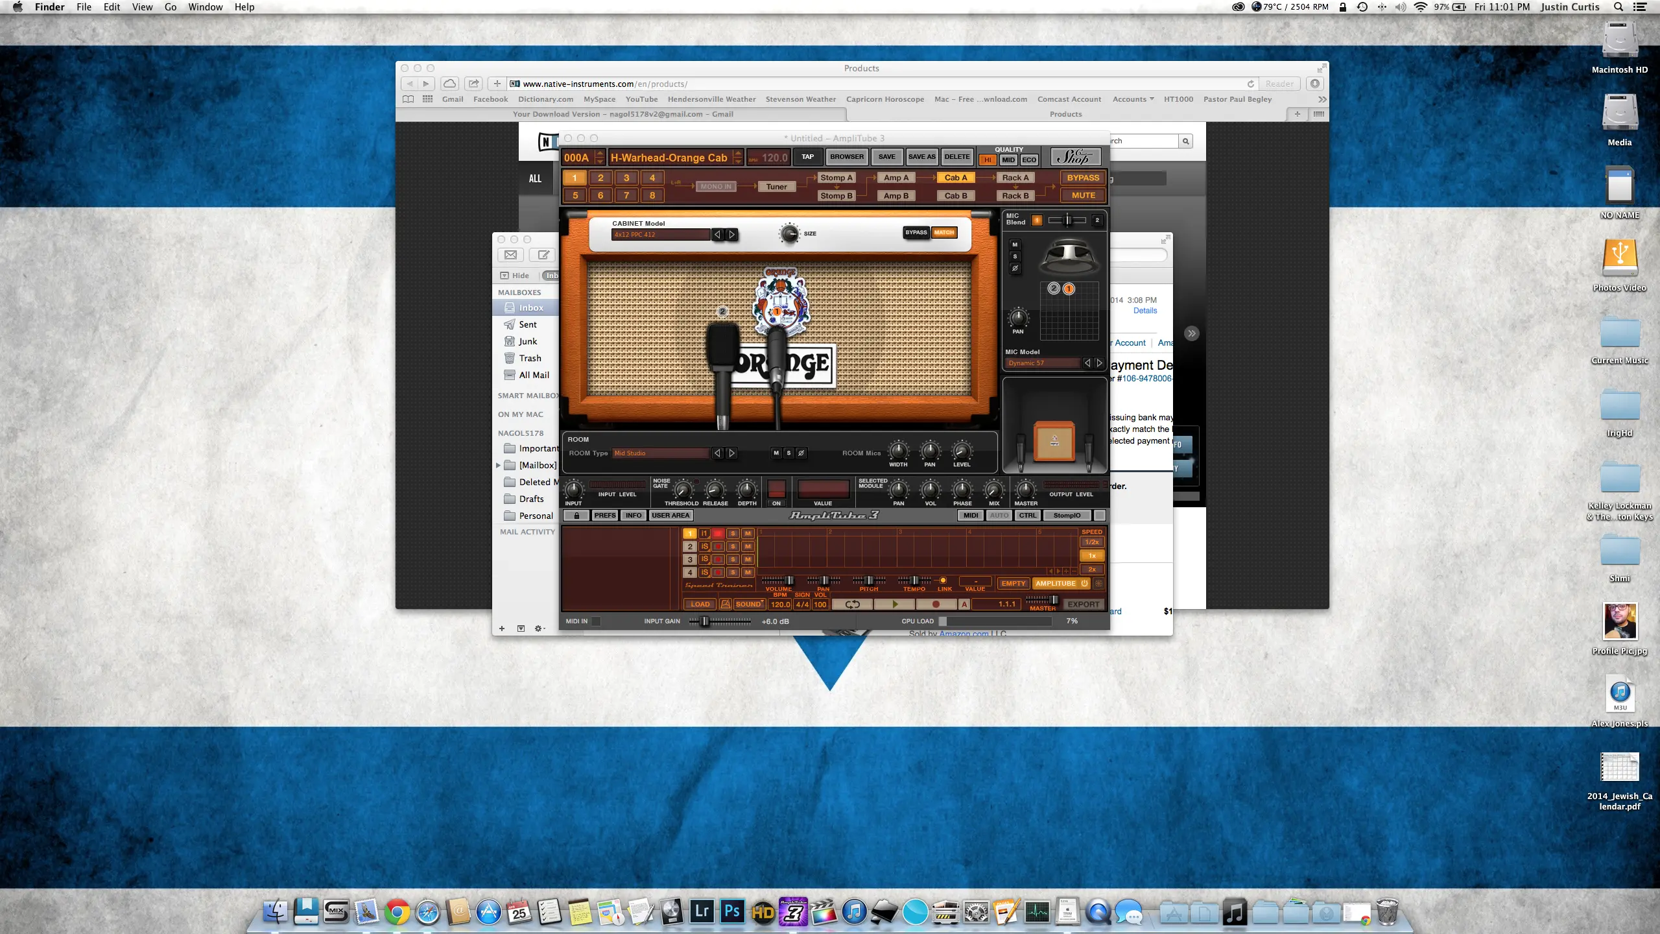Open the 4x12 PPC 412 cabinet model list
The width and height of the screenshot is (1660, 934).
(660, 234)
